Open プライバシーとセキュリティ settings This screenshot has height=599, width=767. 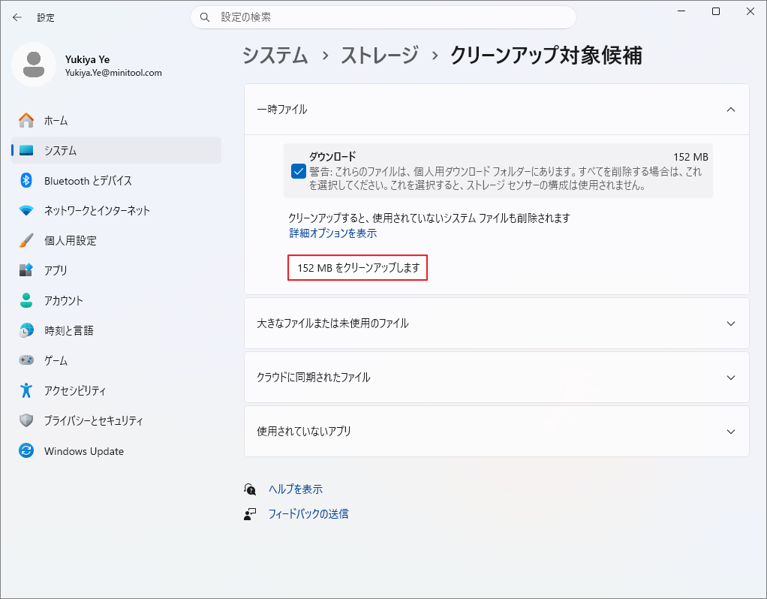tap(116, 420)
